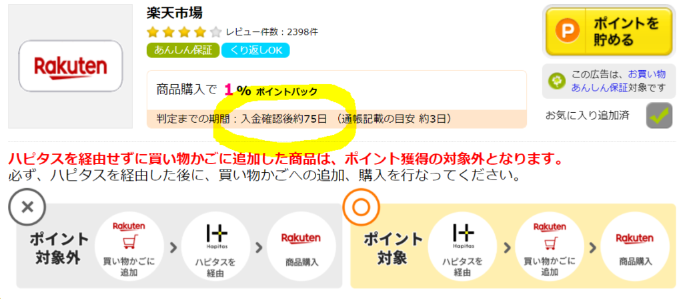
Task: Toggle the お気に入り追加済 green checkmark
Action: tap(659, 115)
